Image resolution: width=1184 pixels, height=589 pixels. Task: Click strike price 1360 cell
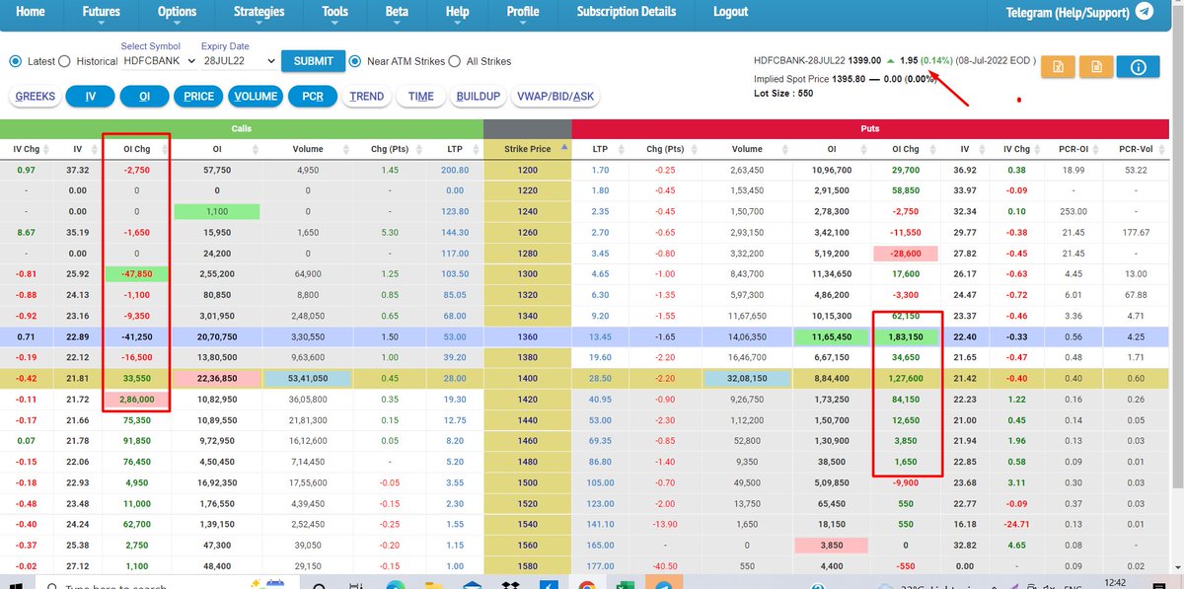[x=528, y=337]
